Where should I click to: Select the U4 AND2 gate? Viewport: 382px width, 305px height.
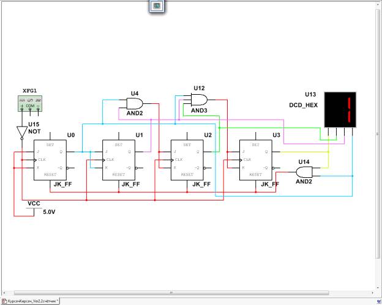coord(135,103)
